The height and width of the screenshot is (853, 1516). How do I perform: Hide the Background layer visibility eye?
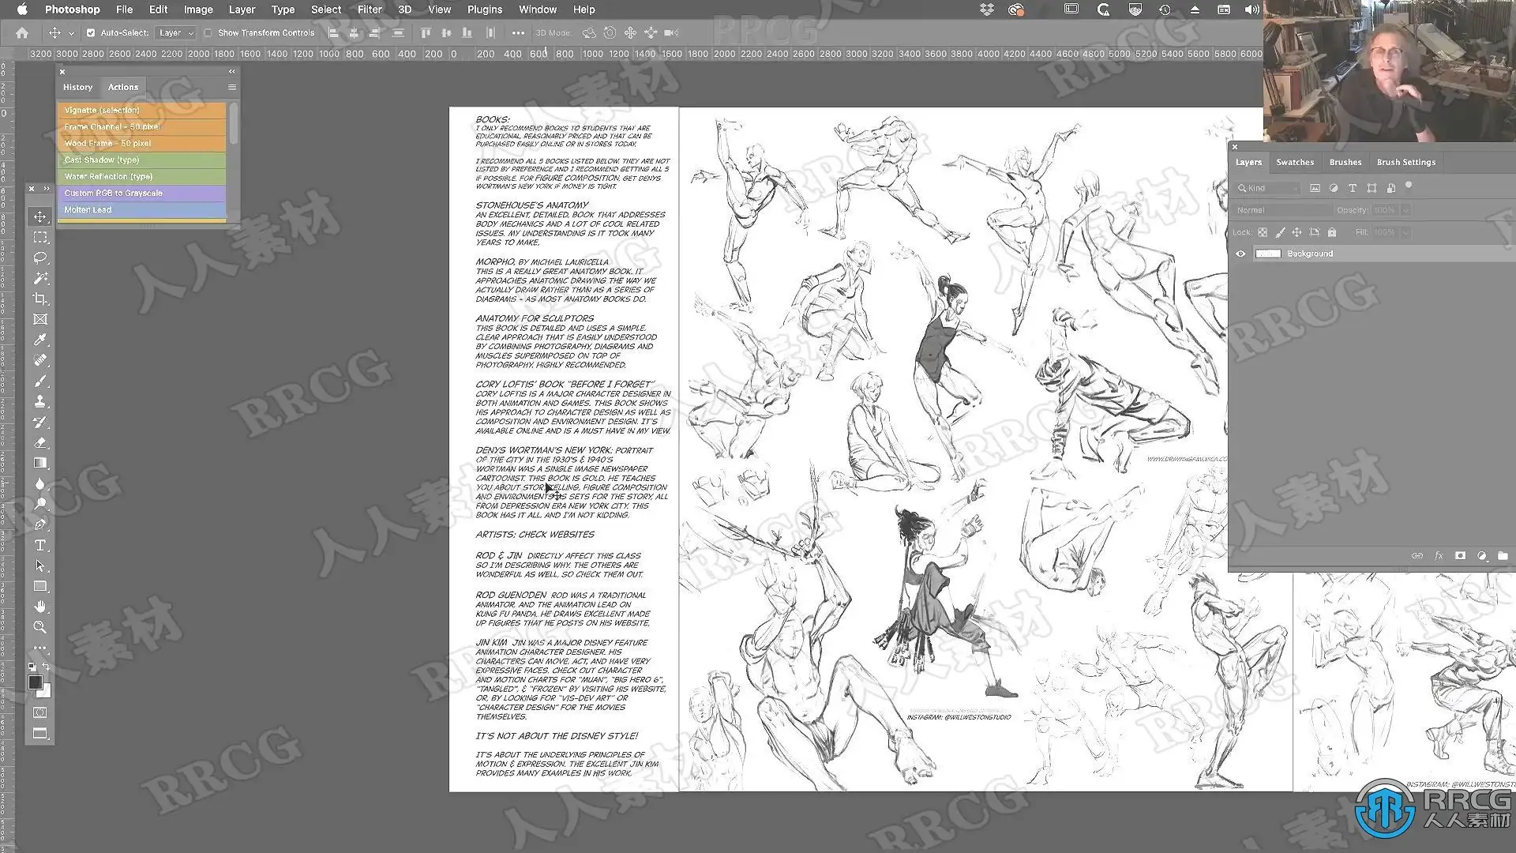click(1240, 254)
